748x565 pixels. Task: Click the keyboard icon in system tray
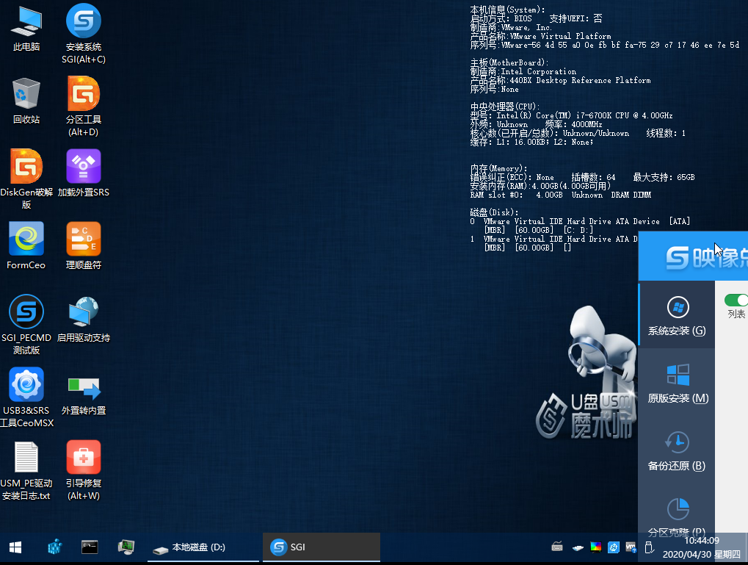point(556,547)
